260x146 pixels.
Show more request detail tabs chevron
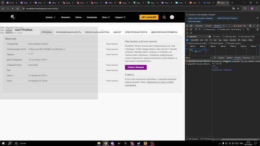(253, 58)
